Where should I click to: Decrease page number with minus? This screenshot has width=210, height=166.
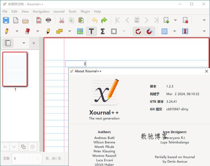click(28, 159)
